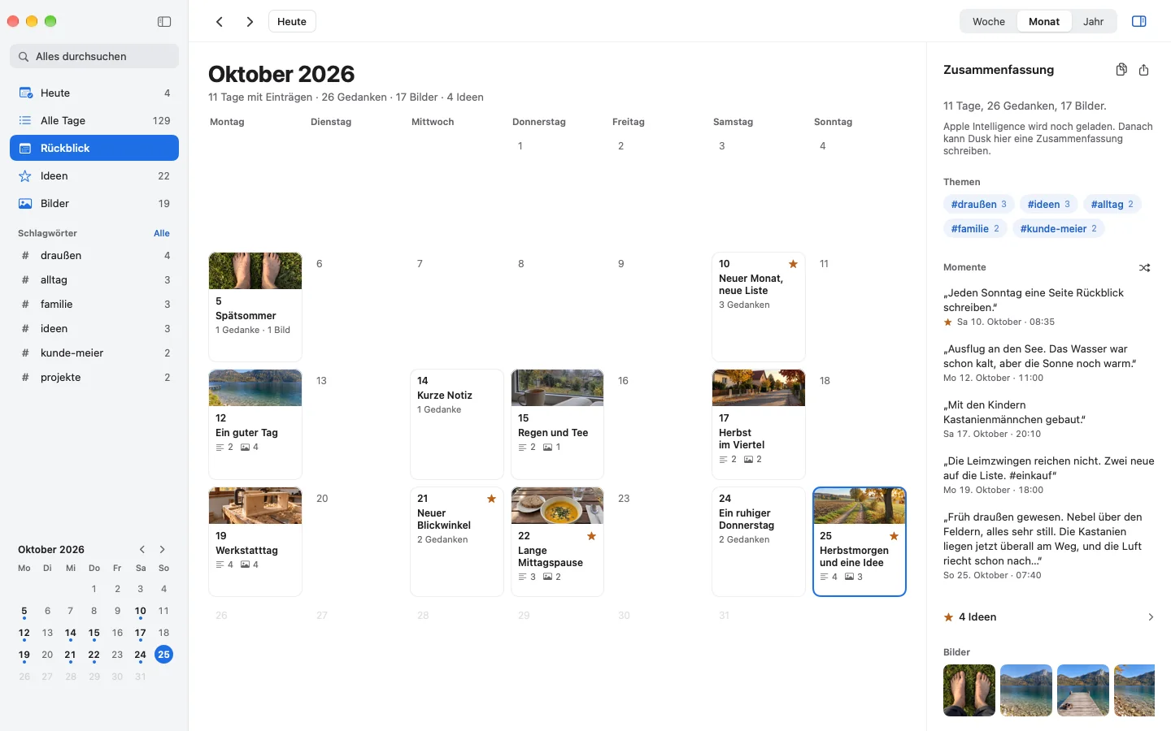The image size is (1171, 731).
Task: Show previous month in the mini calendar
Action: pos(142,550)
